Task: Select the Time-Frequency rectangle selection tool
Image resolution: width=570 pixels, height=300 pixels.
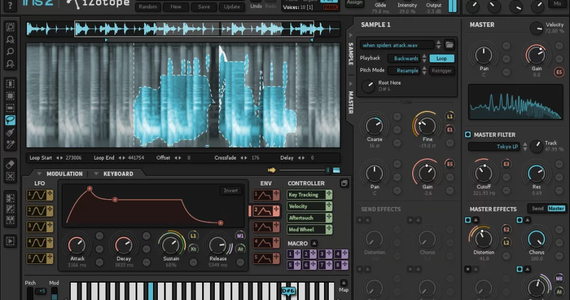Action: click(x=10, y=95)
